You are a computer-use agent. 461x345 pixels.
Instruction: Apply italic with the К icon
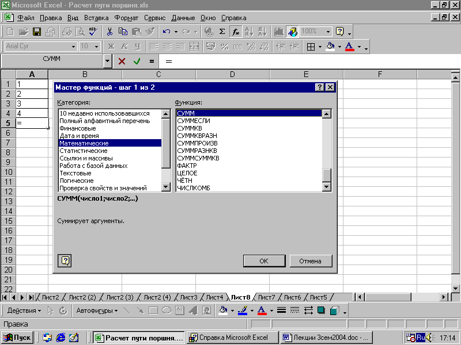[x=124, y=47]
